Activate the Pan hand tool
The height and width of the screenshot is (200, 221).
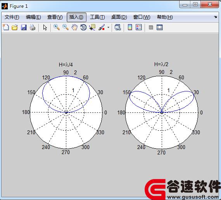pos(74,27)
